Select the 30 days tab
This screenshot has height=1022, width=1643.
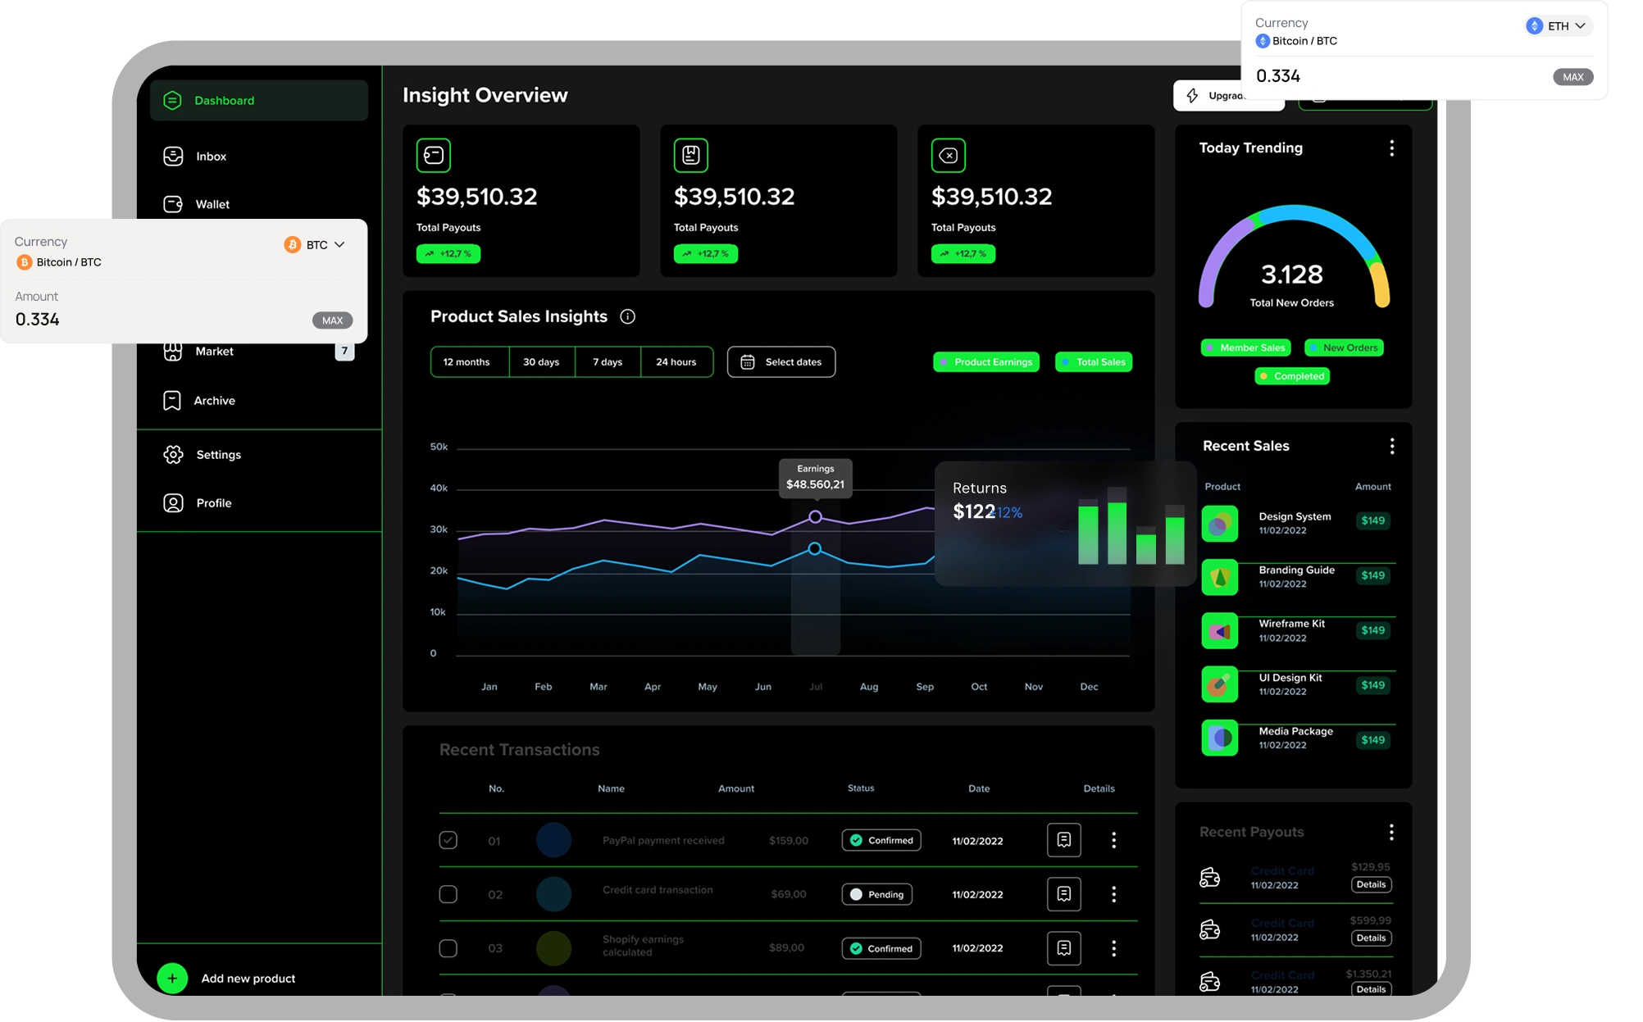(541, 362)
